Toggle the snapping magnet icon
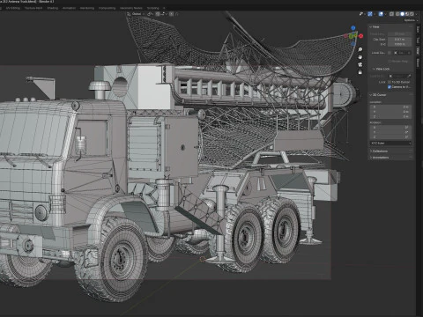The image size is (423, 317). (x=158, y=14)
